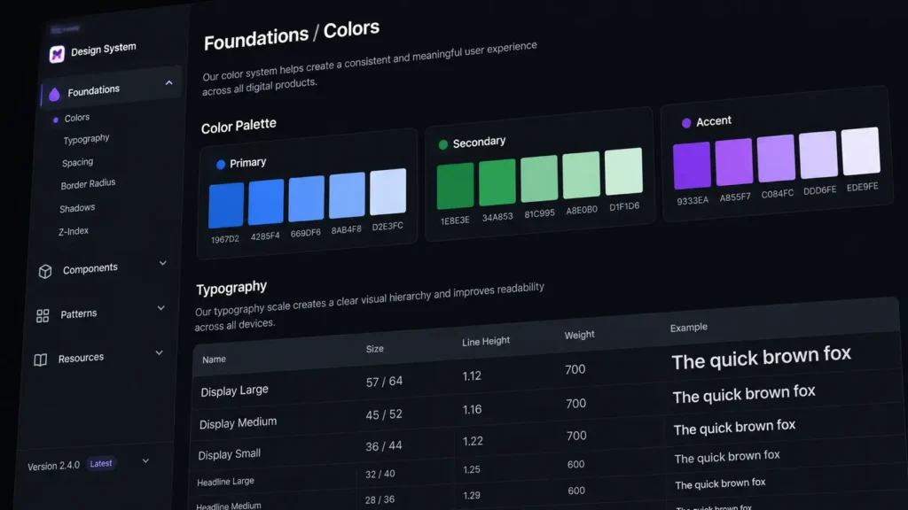Click the Resources menu label
908x510 pixels.
pyautogui.click(x=81, y=358)
